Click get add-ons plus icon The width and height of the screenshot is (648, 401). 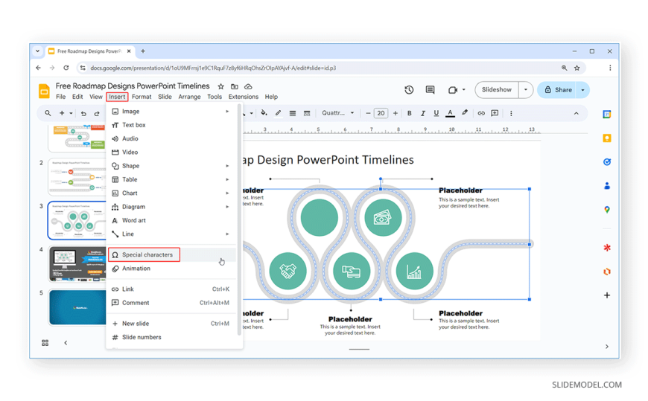[607, 295]
